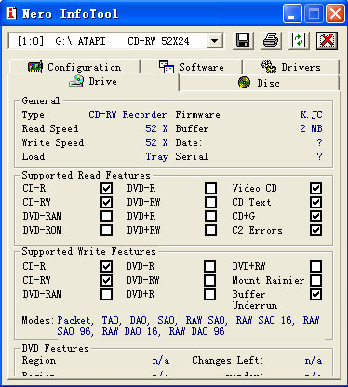Open the Disc tab
Image resolution: width=348 pixels, height=387 pixels.
coord(259,83)
